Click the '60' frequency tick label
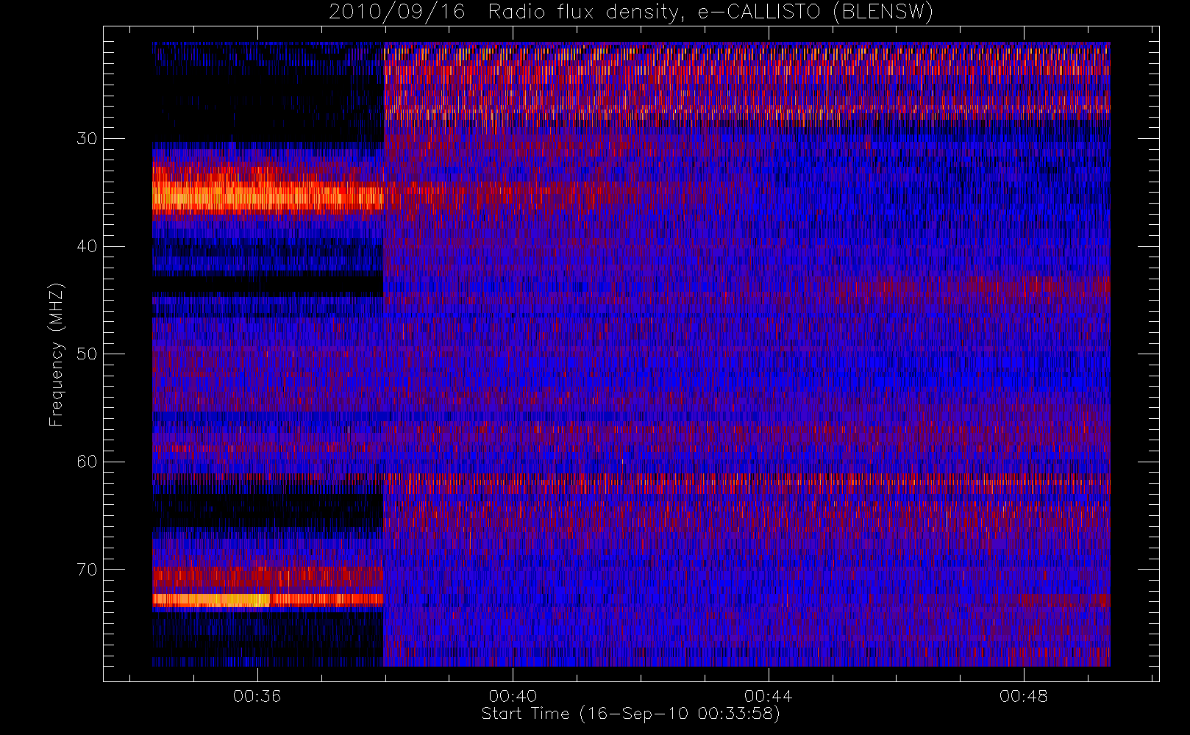1190x735 pixels. 87,462
